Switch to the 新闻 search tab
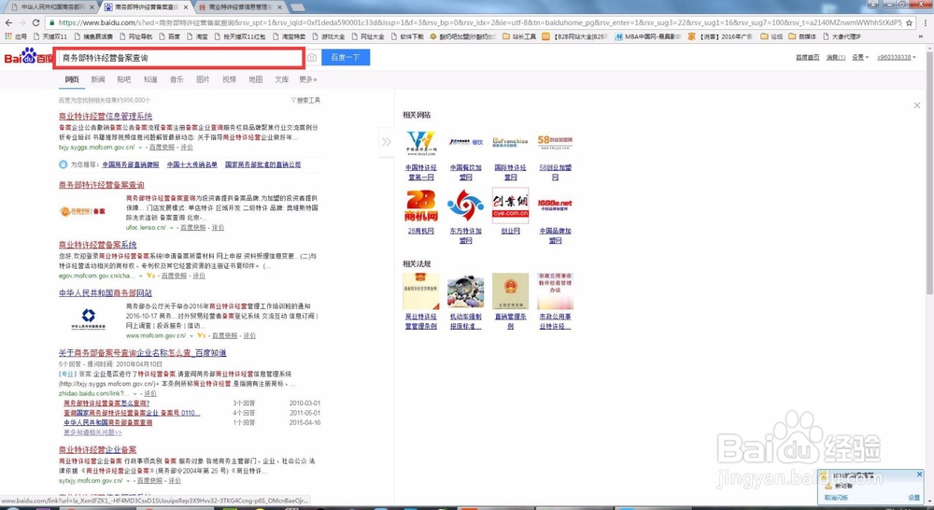The height and width of the screenshot is (510, 934). (98, 79)
